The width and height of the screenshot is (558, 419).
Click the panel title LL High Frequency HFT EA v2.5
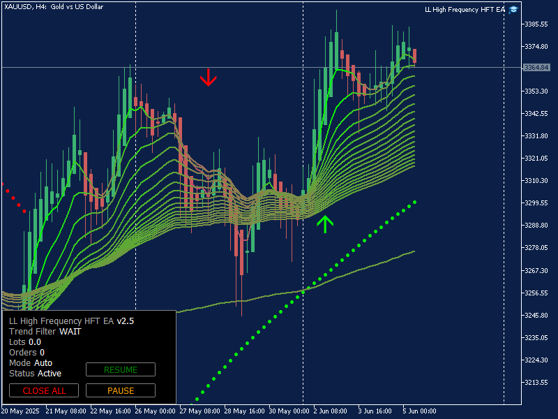(x=72, y=321)
